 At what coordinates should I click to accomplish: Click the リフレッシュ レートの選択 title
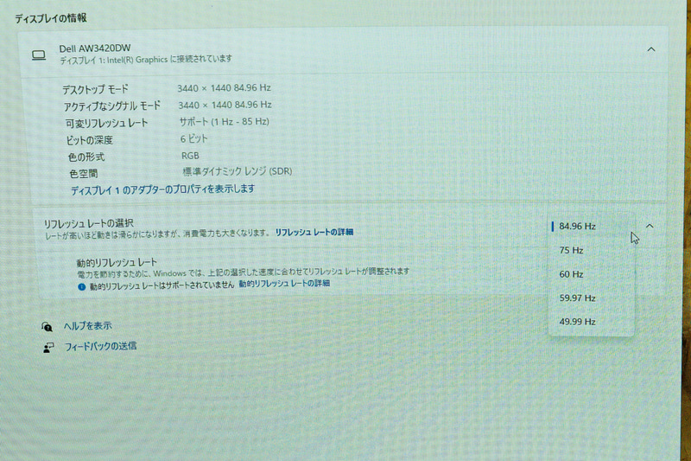[89, 224]
